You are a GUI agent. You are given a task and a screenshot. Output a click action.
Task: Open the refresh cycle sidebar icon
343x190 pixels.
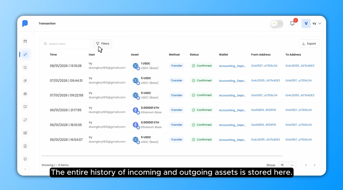(x=25, y=120)
